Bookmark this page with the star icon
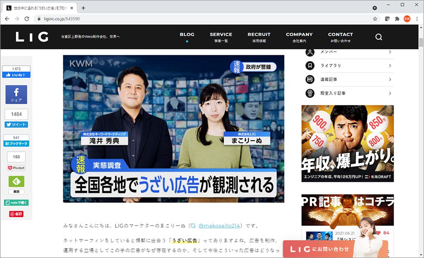This screenshot has height=258, width=424. tap(375, 19)
